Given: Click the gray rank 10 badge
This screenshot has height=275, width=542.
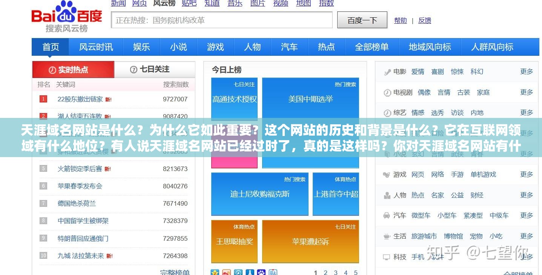Looking at the screenshot, I should point(43,255).
